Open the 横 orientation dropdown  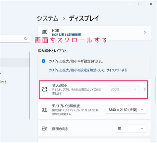131,129
